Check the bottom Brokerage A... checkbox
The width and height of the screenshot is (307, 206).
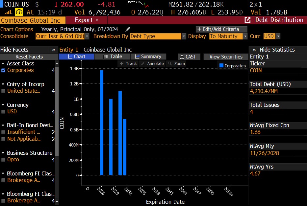click(3, 201)
